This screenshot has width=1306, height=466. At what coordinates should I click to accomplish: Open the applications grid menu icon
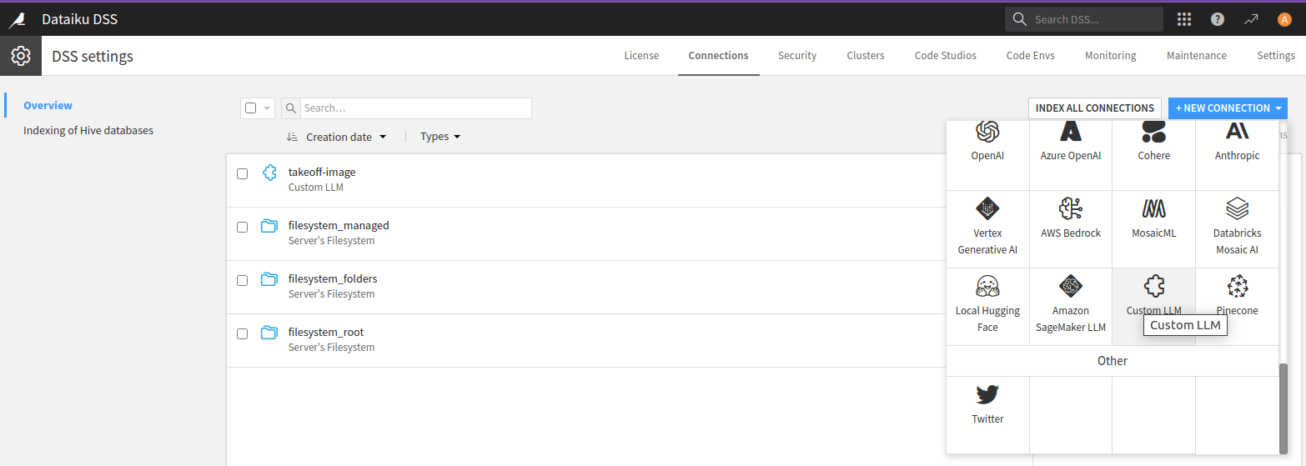click(1183, 19)
